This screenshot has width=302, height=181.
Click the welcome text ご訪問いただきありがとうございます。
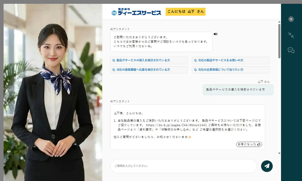tap(141, 37)
